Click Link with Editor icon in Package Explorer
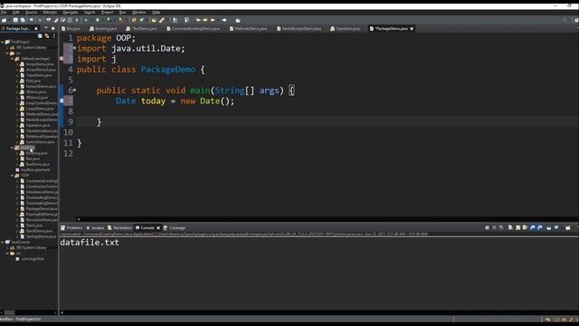579x326 pixels. tap(47, 36)
